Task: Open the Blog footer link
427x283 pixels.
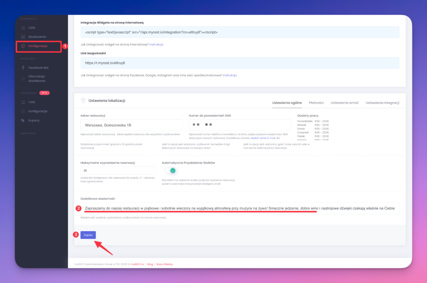Action: point(150,264)
